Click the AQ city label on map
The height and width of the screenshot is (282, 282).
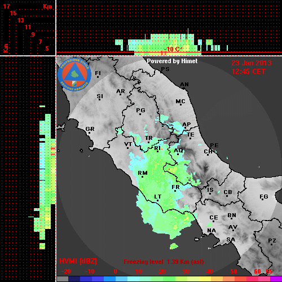pyautogui.click(x=178, y=151)
